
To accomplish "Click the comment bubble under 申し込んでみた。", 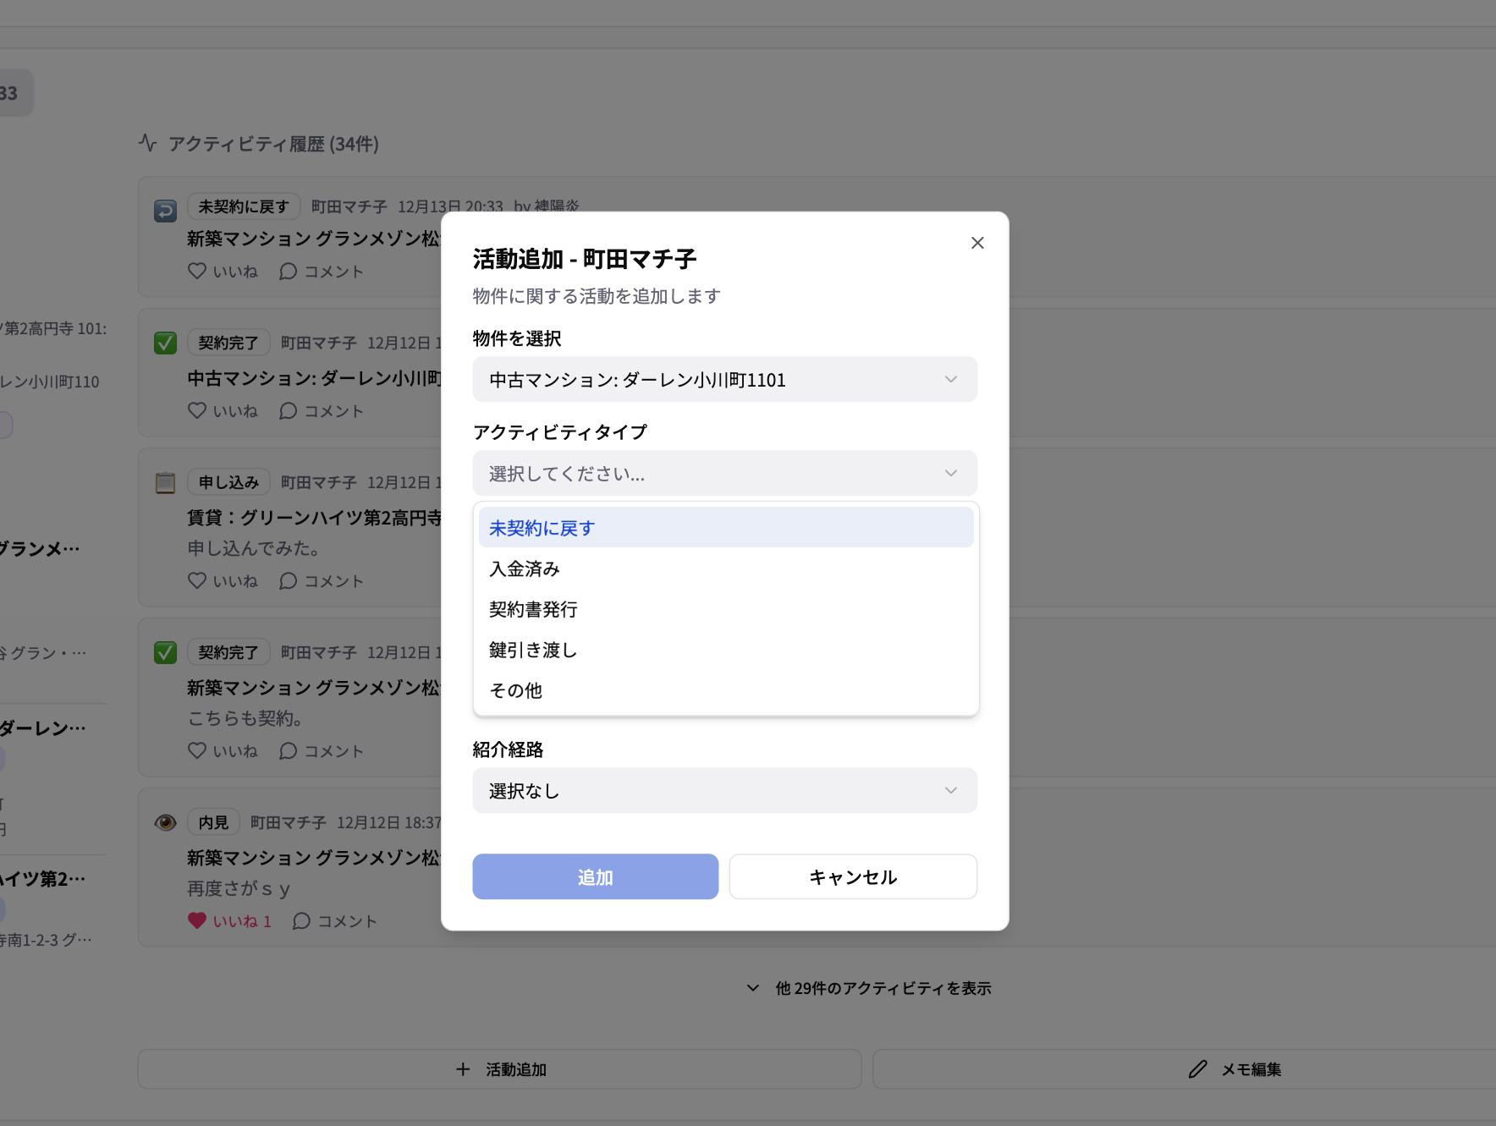I will click(x=288, y=580).
